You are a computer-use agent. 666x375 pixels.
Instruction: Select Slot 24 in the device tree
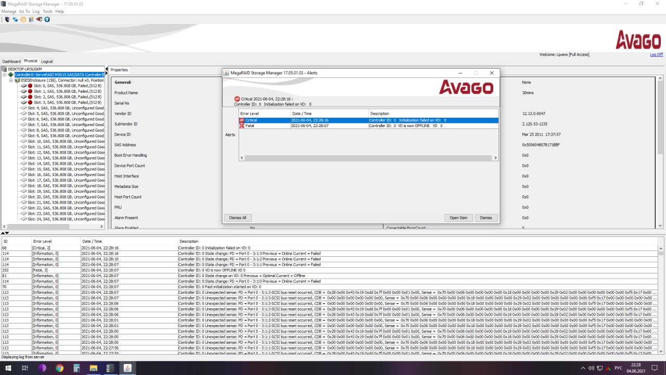(62, 219)
